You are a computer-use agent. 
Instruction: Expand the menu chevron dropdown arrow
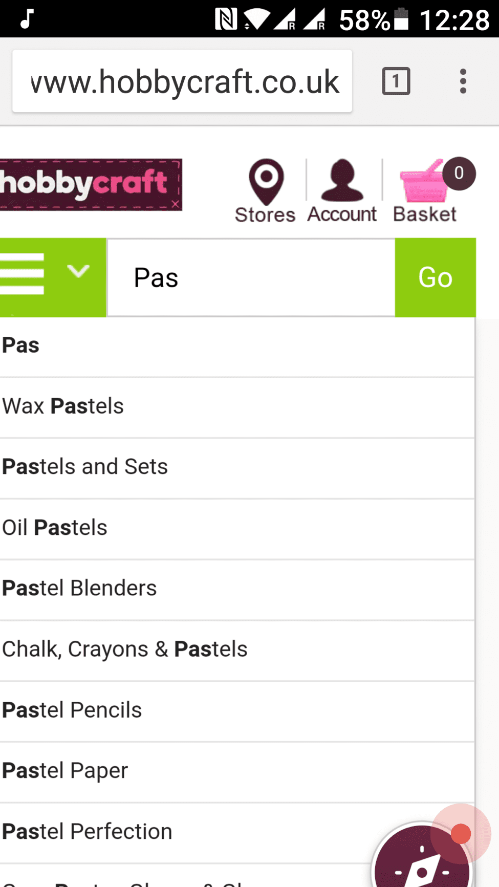coord(78,270)
